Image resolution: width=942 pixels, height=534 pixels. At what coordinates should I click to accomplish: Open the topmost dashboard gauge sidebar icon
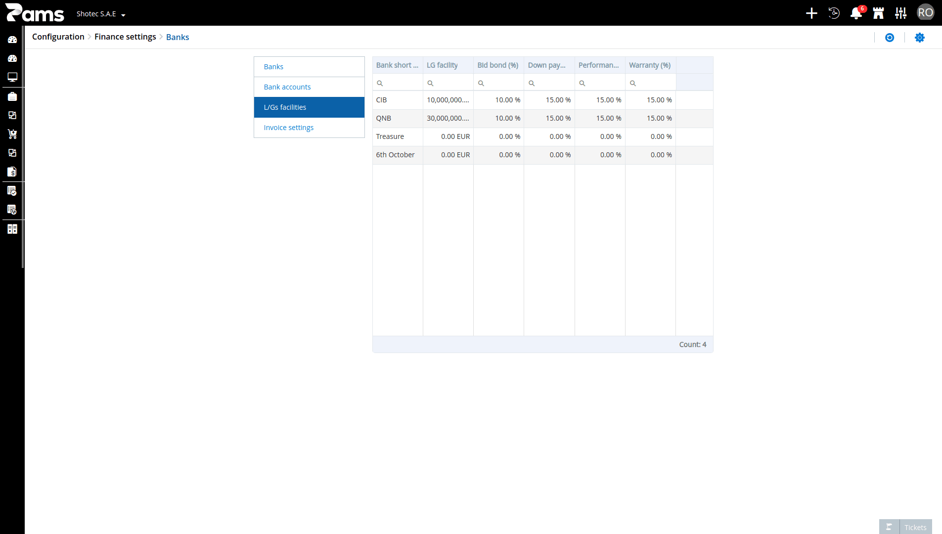pyautogui.click(x=12, y=40)
